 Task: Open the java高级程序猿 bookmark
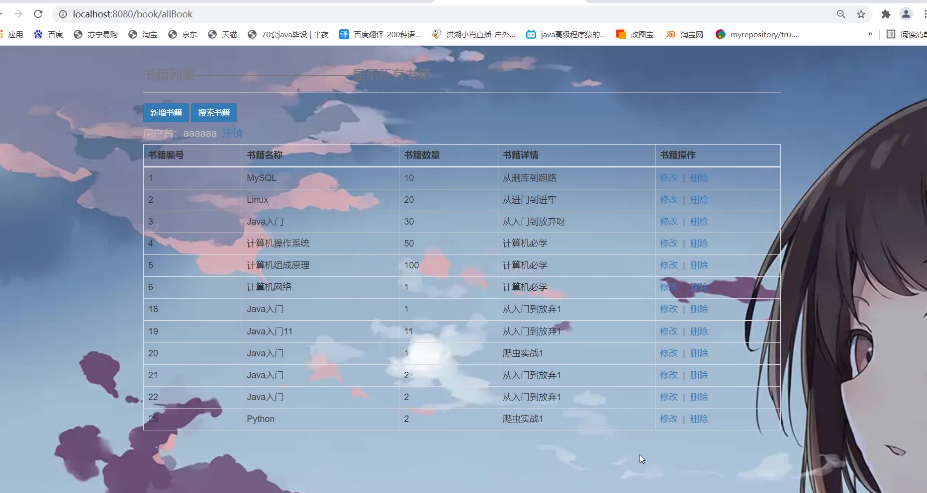[x=566, y=34]
